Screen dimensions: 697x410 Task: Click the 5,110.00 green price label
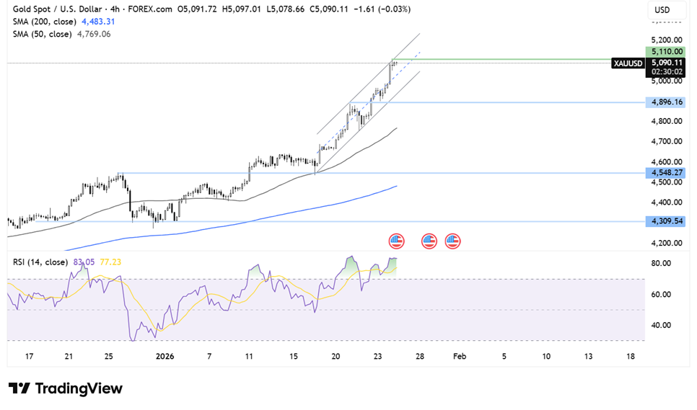coord(665,51)
